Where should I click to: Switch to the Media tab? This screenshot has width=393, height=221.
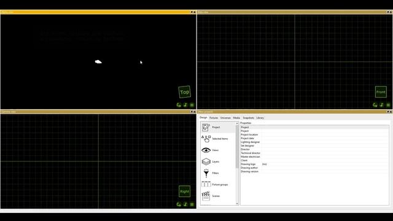click(236, 118)
